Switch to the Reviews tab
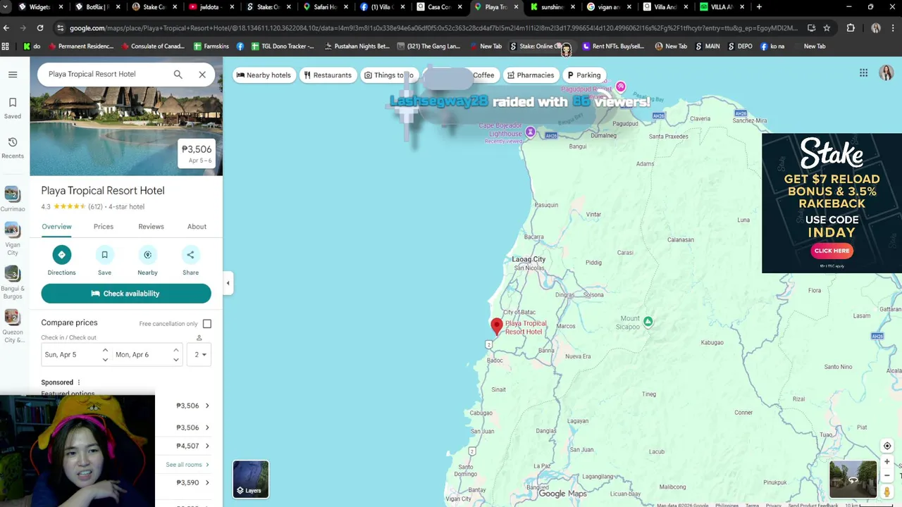 151,227
